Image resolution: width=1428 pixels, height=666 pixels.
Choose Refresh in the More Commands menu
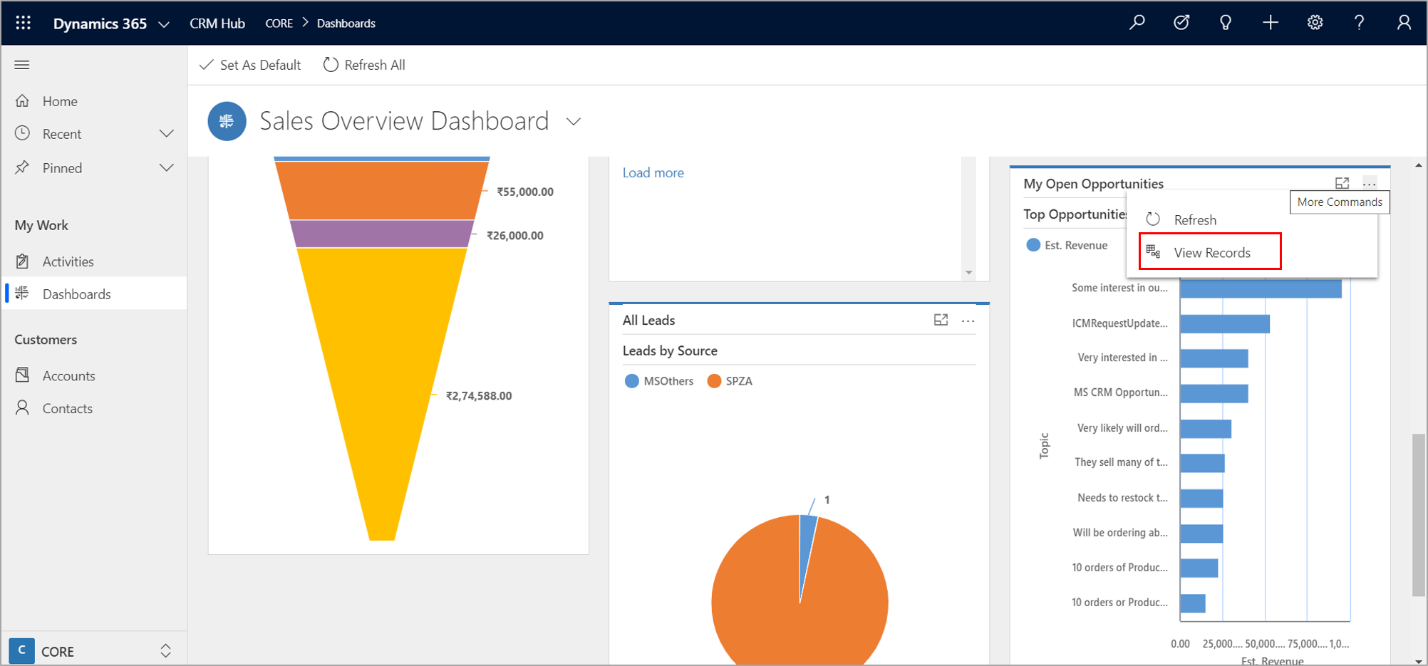[x=1194, y=220]
